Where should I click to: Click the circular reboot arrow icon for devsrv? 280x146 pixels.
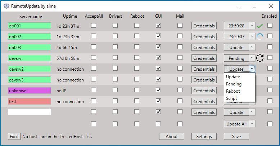point(260,58)
